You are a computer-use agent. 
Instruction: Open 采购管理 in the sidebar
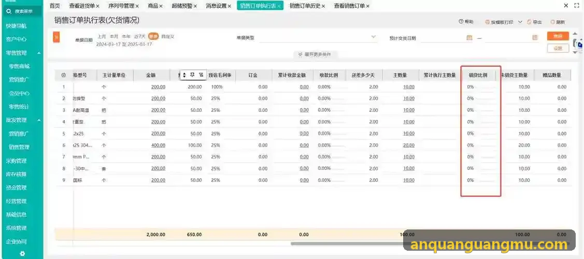[17, 161]
